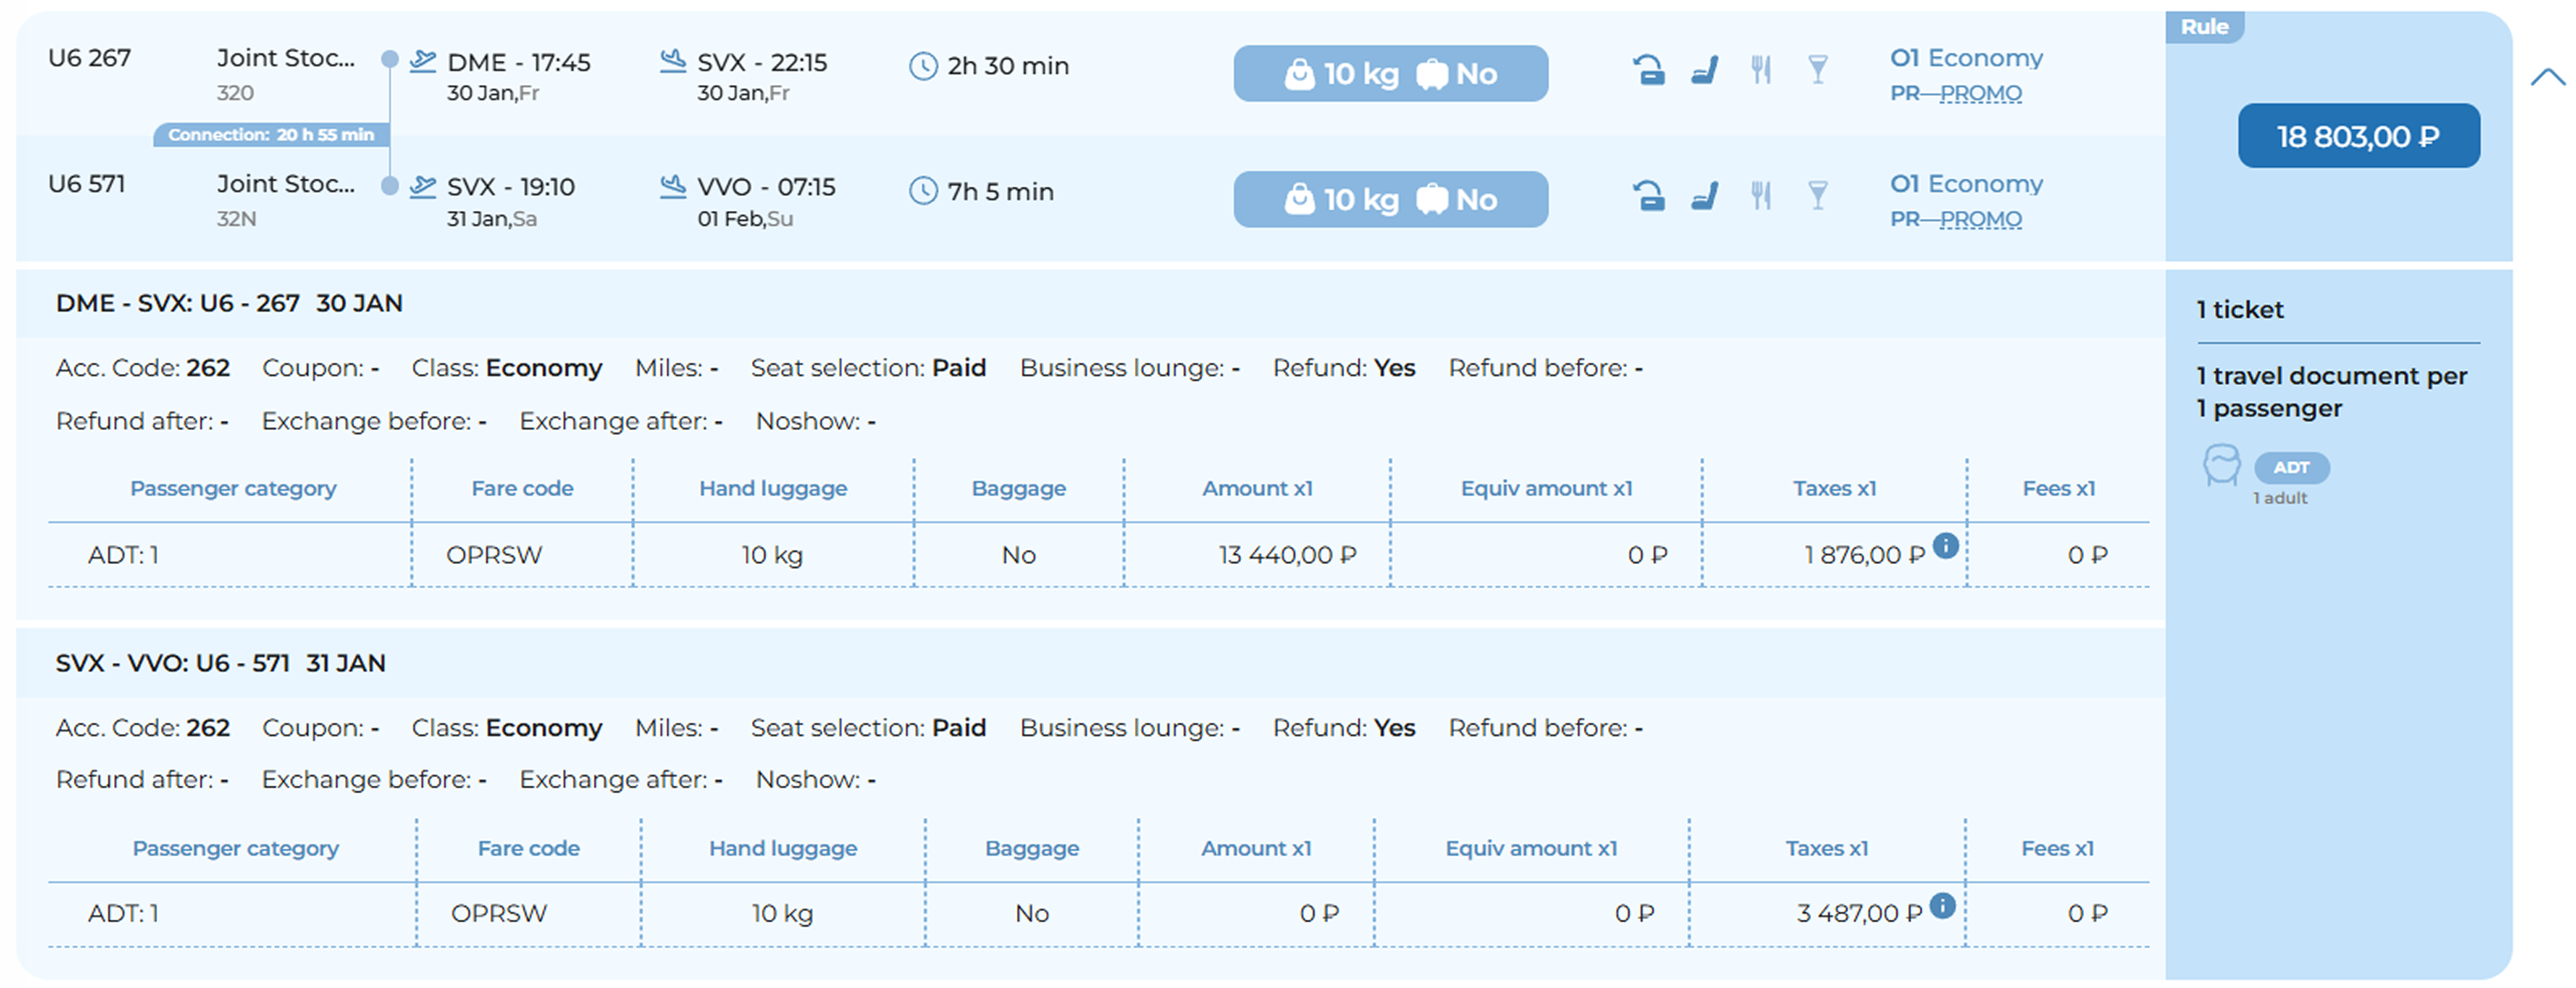This screenshot has height=988, width=2576.
Task: Open PR—PROMO fare link for flight U6 267
Action: 1955,93
